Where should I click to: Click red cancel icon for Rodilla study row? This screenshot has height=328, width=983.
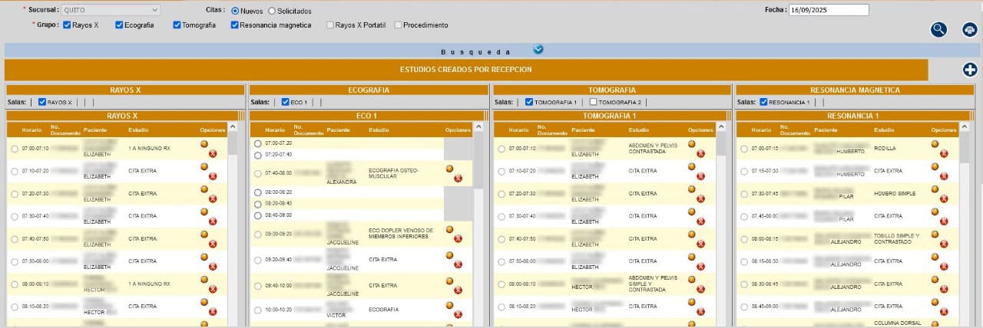click(944, 154)
